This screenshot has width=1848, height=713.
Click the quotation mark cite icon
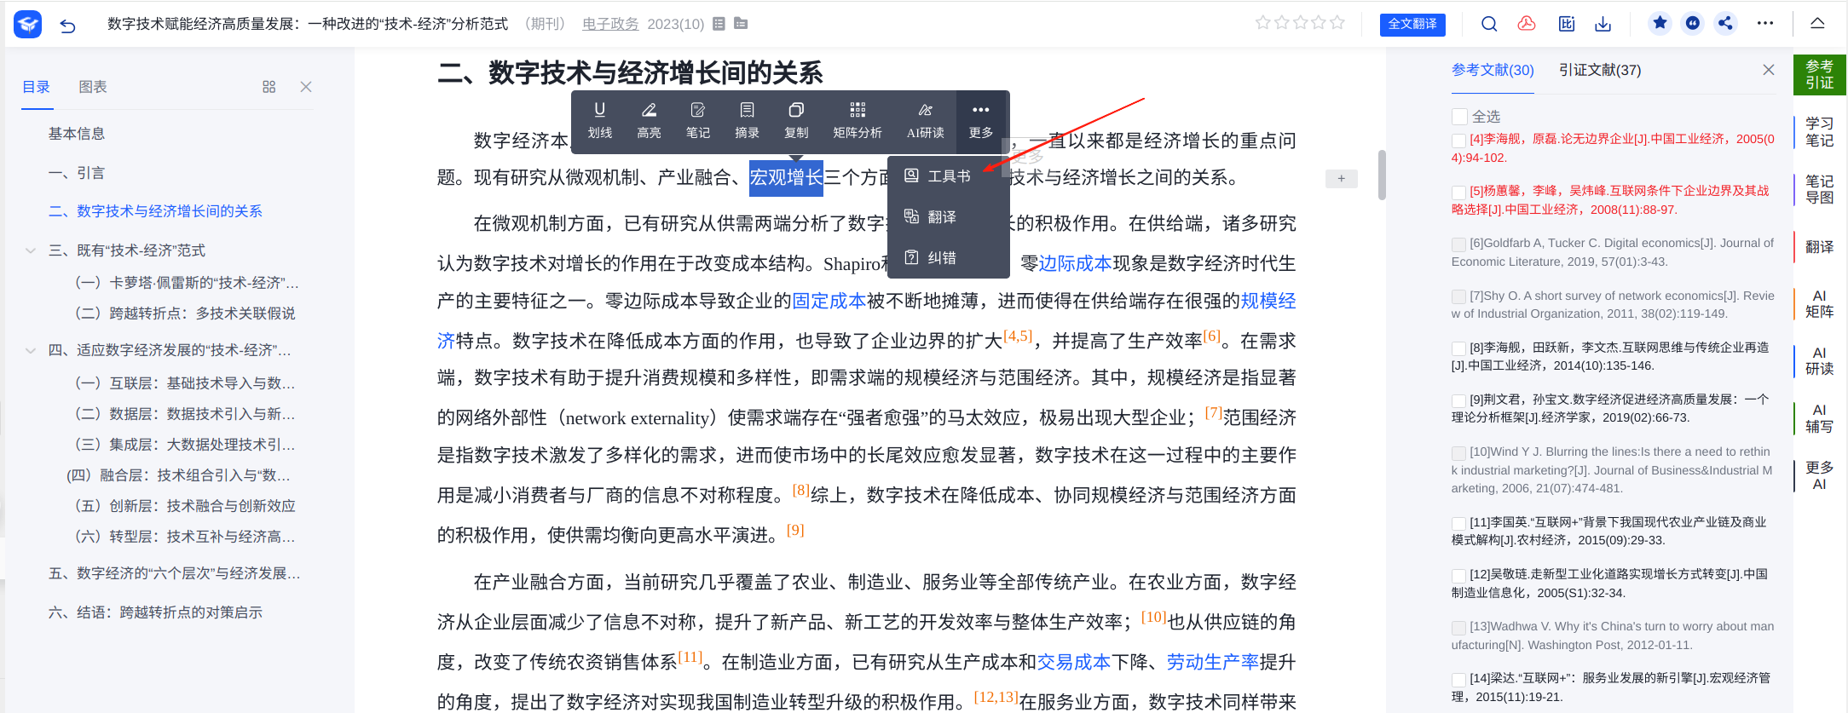pos(1693,23)
